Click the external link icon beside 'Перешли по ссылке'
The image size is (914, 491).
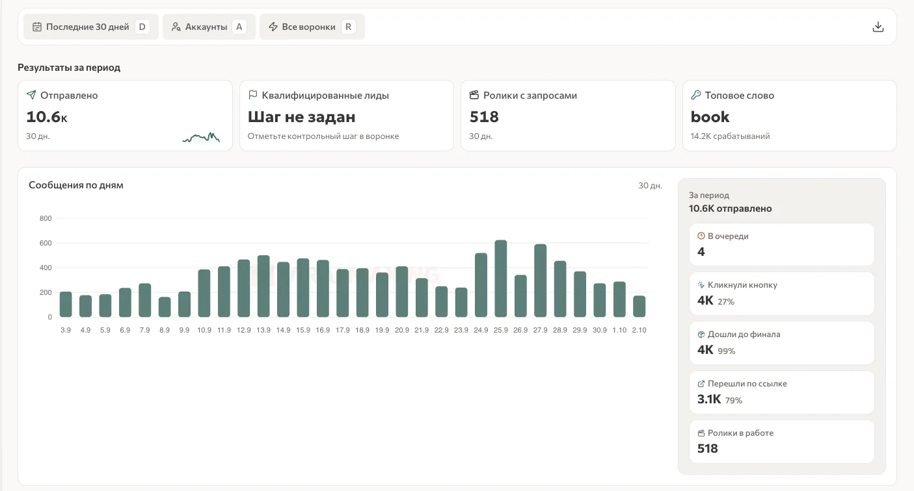[701, 383]
